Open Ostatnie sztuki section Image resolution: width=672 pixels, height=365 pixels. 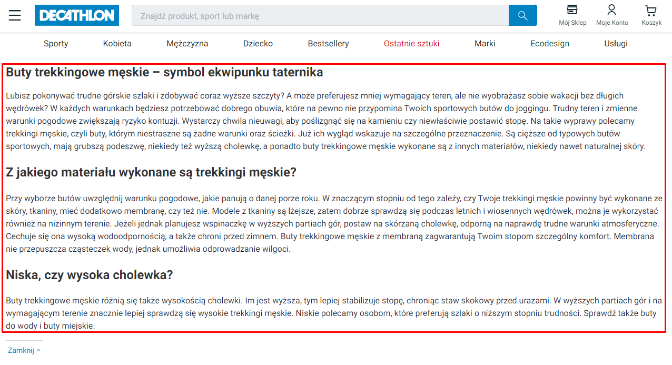(x=412, y=44)
